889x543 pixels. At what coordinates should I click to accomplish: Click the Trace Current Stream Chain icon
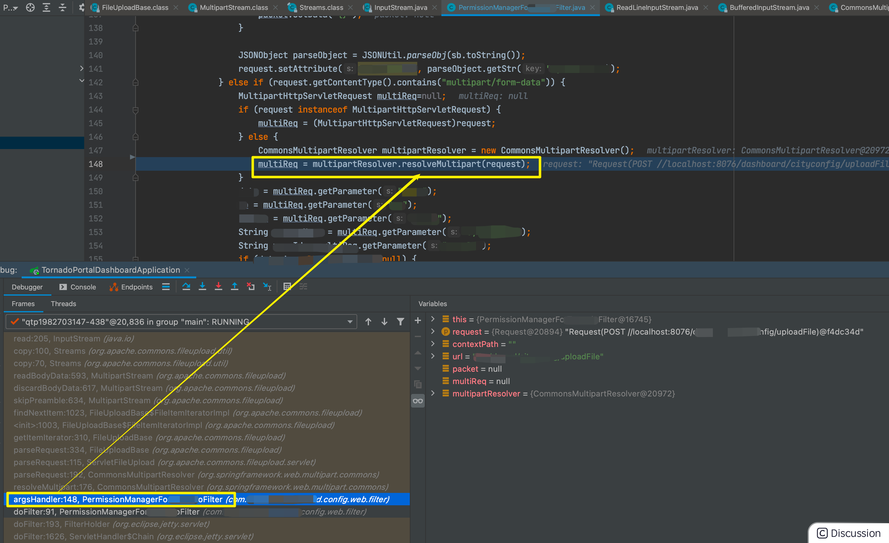coord(303,287)
